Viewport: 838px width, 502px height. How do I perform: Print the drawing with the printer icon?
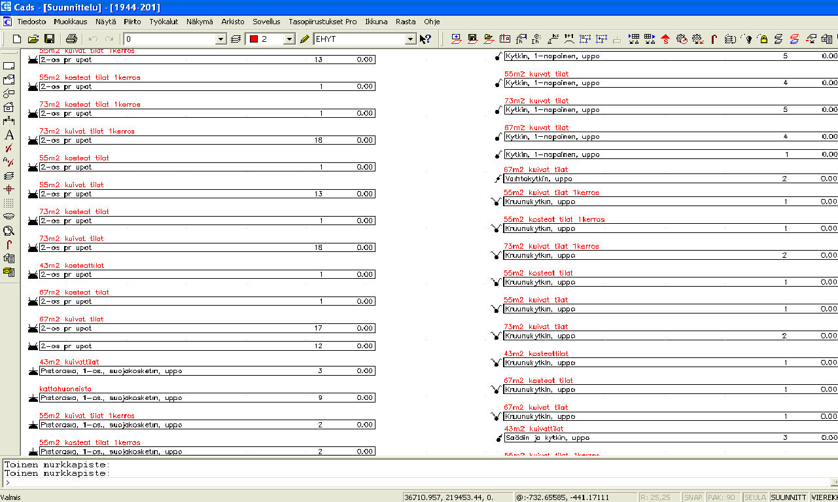[72, 39]
